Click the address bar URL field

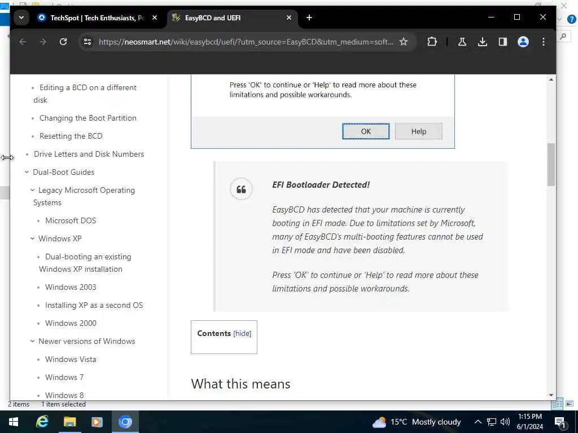point(246,42)
